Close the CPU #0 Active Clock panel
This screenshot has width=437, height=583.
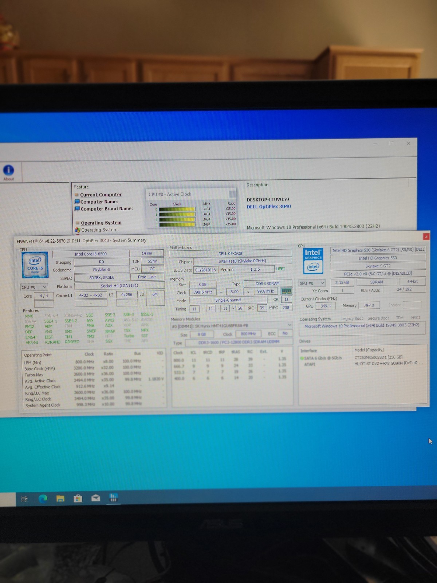click(x=232, y=193)
